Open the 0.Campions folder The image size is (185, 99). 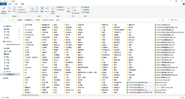click(x=28, y=30)
